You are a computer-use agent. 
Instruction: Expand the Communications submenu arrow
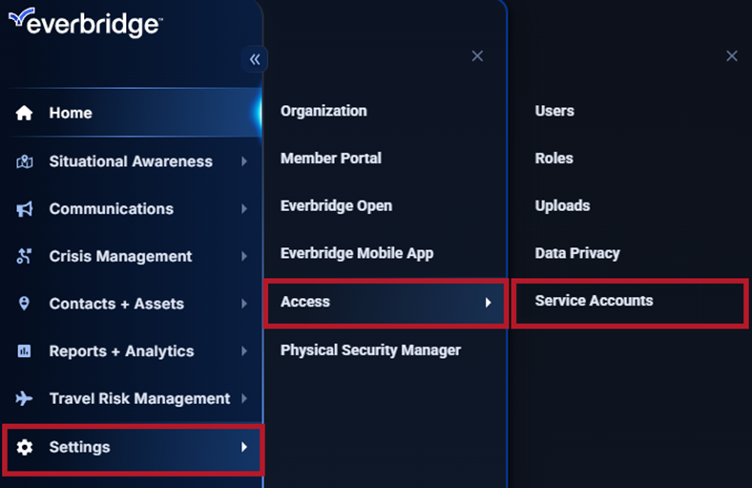(244, 209)
